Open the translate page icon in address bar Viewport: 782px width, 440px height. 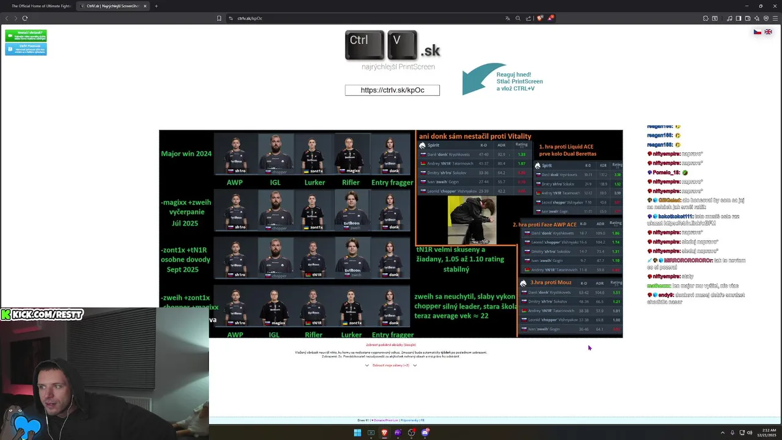tap(508, 18)
